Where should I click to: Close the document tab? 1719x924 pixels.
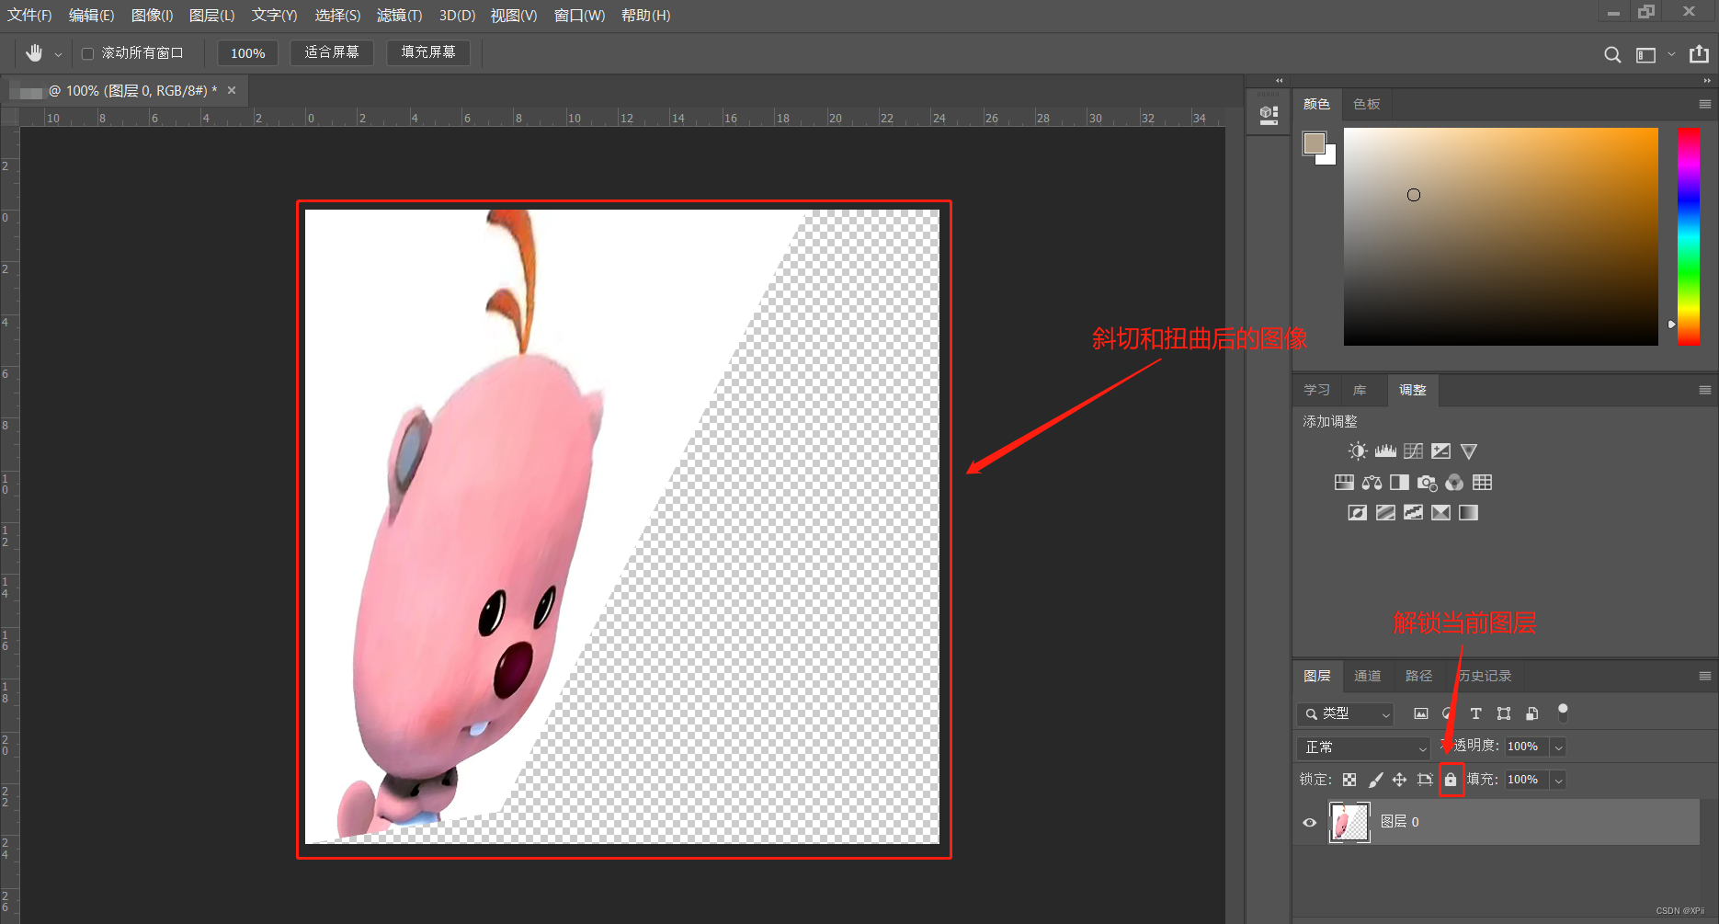(232, 90)
